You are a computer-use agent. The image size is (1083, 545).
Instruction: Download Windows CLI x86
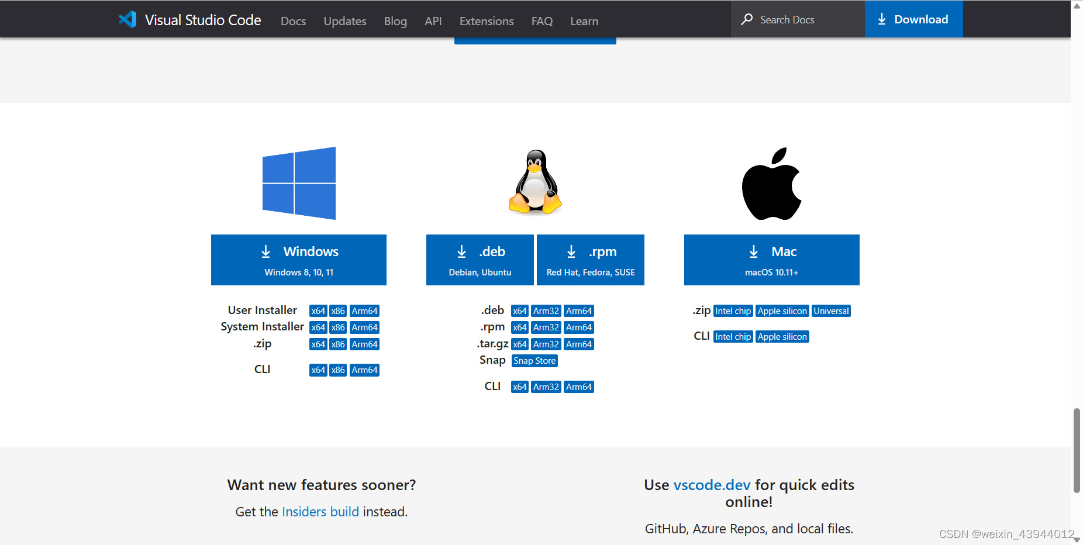tap(338, 370)
